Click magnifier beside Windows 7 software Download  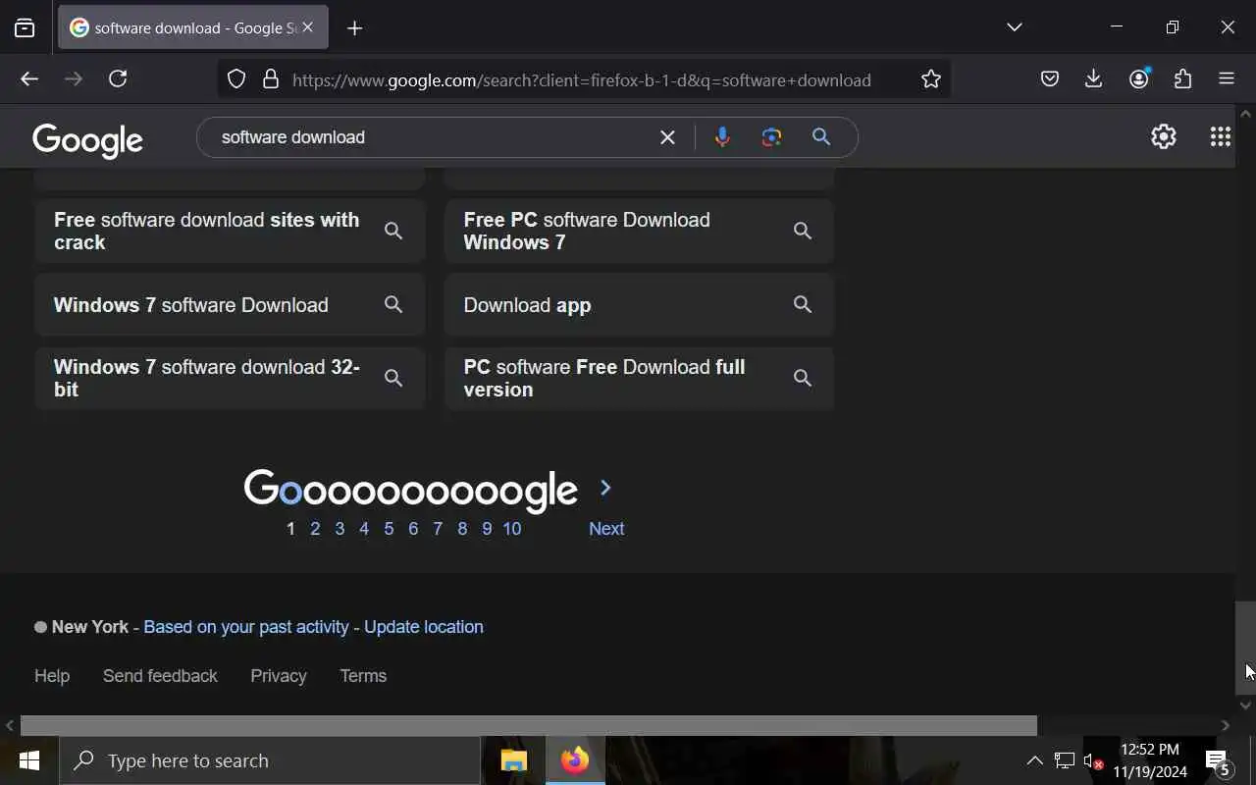tap(393, 305)
